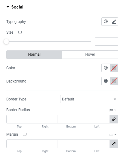Open global colors globe for Color
The width and height of the screenshot is (124, 165).
(x=106, y=68)
